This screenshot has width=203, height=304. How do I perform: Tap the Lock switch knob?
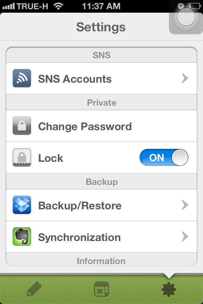tap(180, 157)
